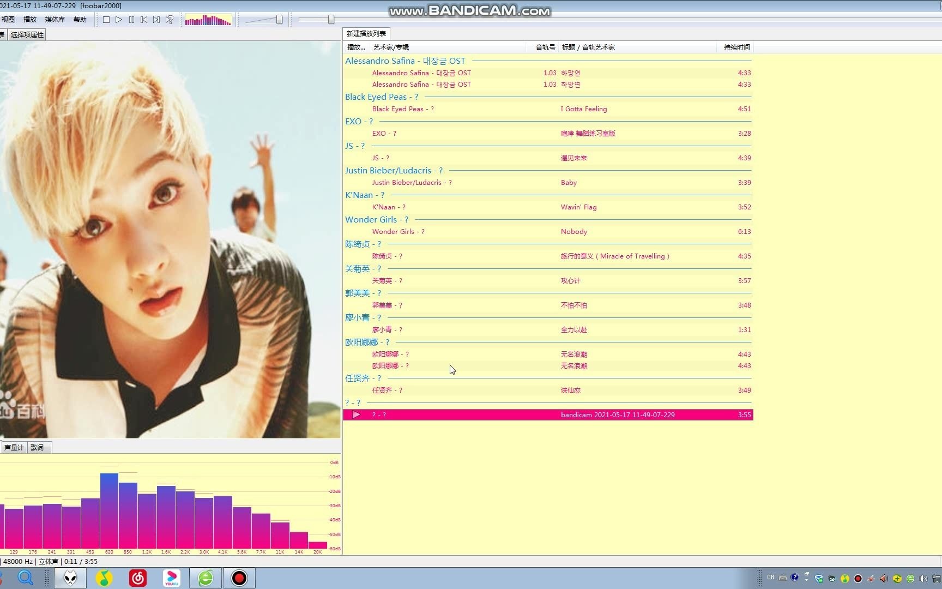This screenshot has width=942, height=589.
Task: Sort by the 艺术家/专辑 column header
Action: [447, 47]
